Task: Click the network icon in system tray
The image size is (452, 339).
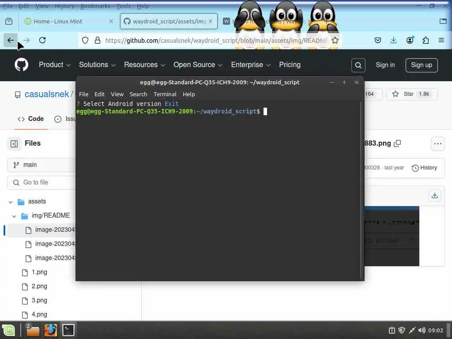Action: [x=412, y=330]
